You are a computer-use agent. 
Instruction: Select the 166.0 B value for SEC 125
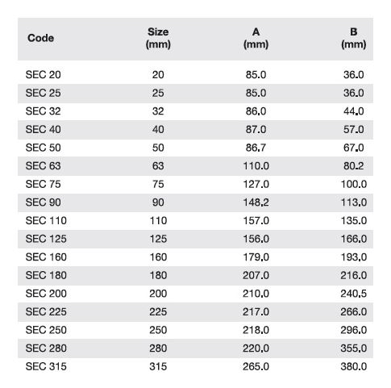click(354, 239)
